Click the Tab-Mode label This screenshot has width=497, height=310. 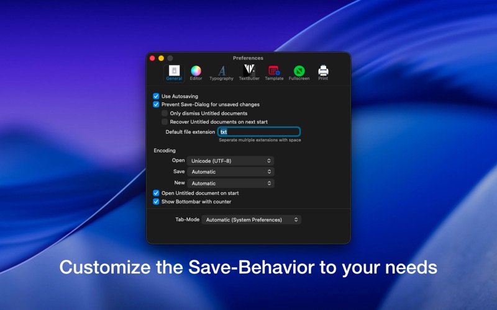click(188, 219)
